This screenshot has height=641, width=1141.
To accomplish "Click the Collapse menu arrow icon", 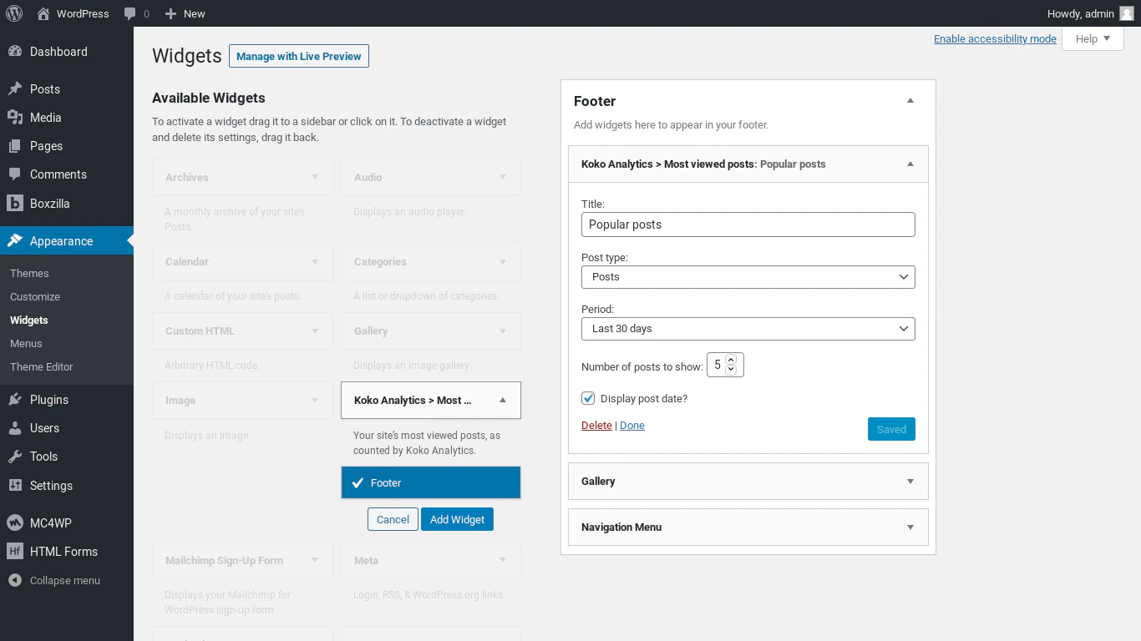I will click(15, 581).
